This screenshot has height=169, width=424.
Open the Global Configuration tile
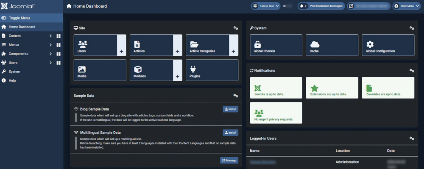[388, 45]
